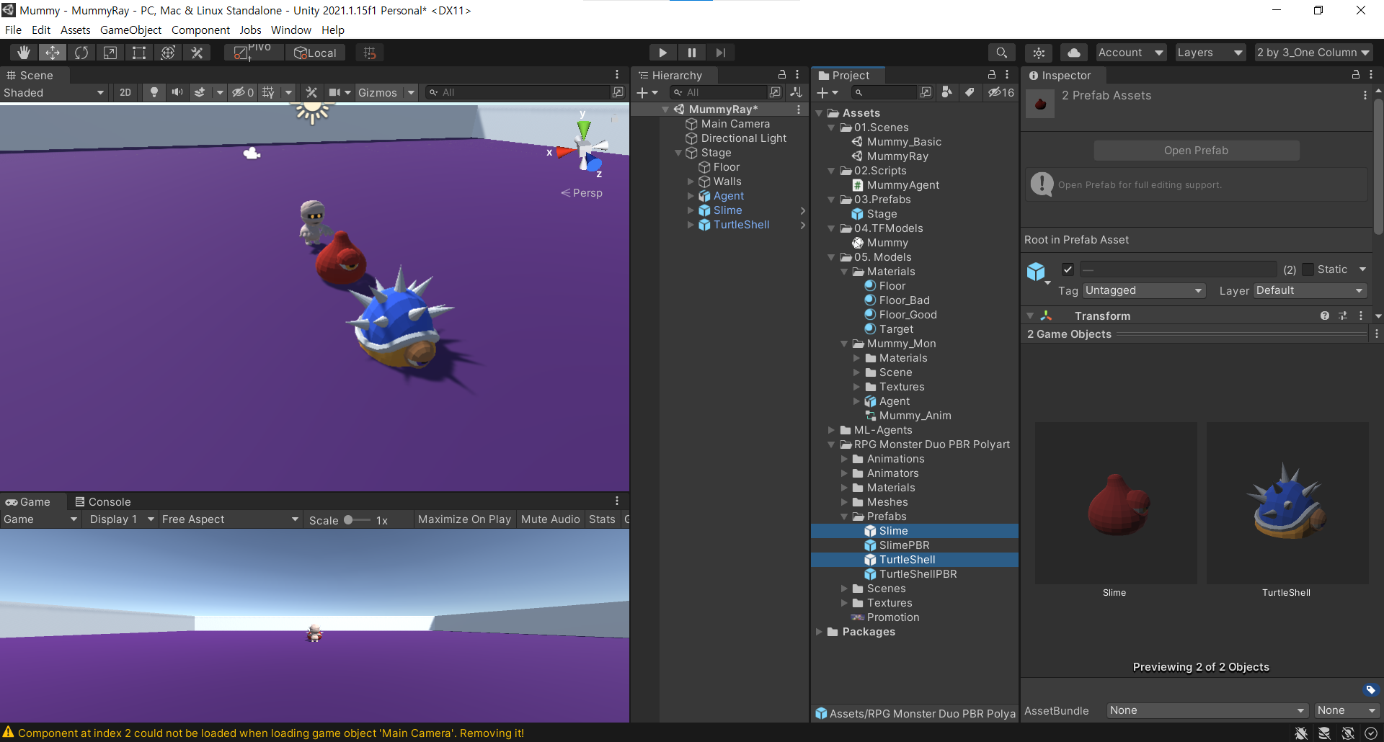Select the TurtleShell preview thumbnail

[x=1287, y=503]
